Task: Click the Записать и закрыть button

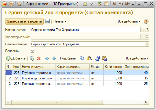Action: click(24, 21)
